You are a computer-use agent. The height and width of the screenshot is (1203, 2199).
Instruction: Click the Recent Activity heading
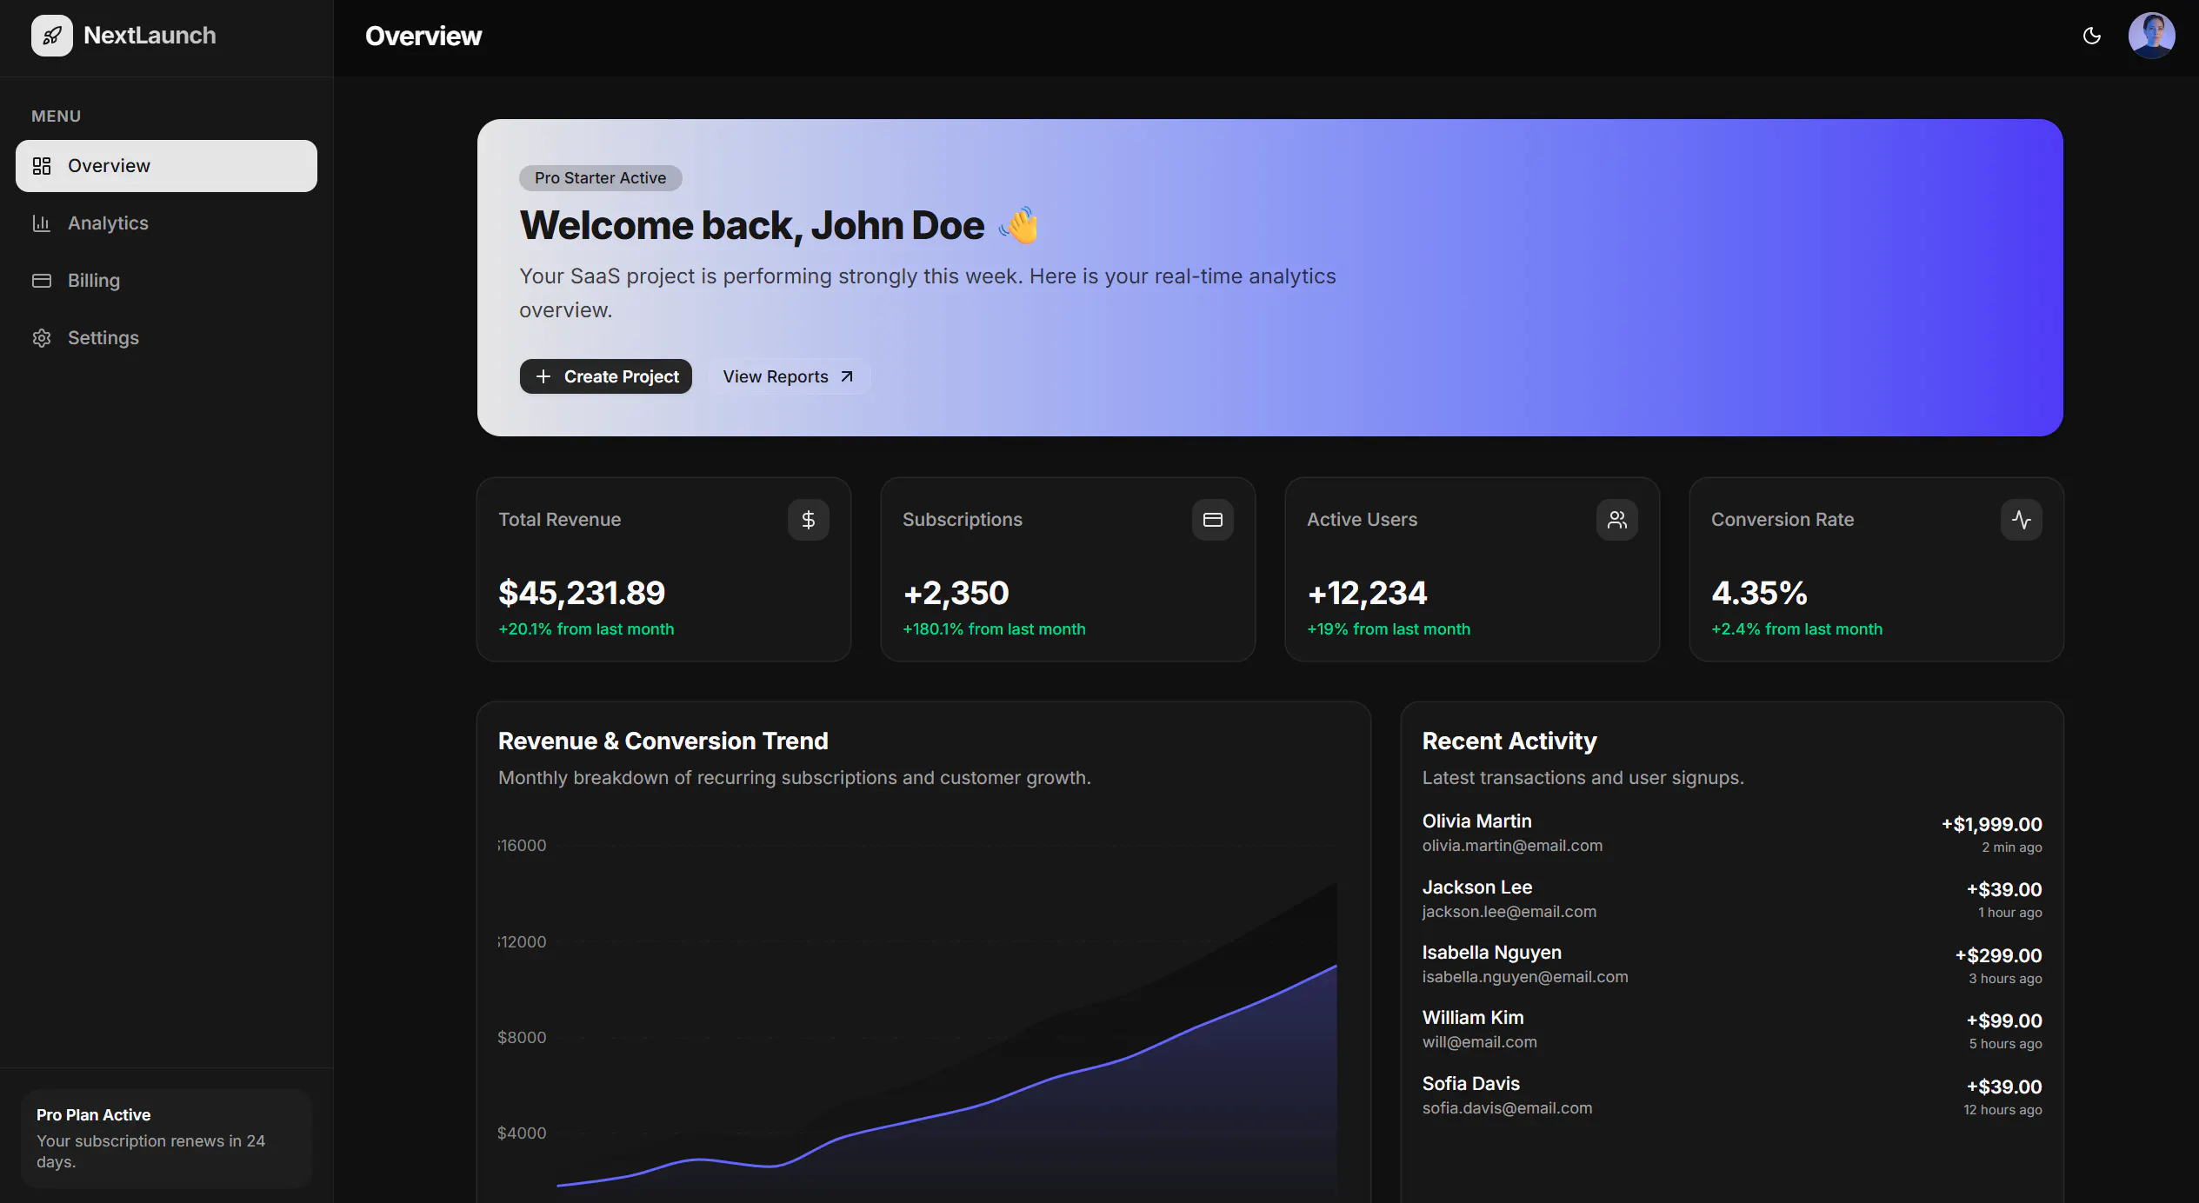[1509, 741]
